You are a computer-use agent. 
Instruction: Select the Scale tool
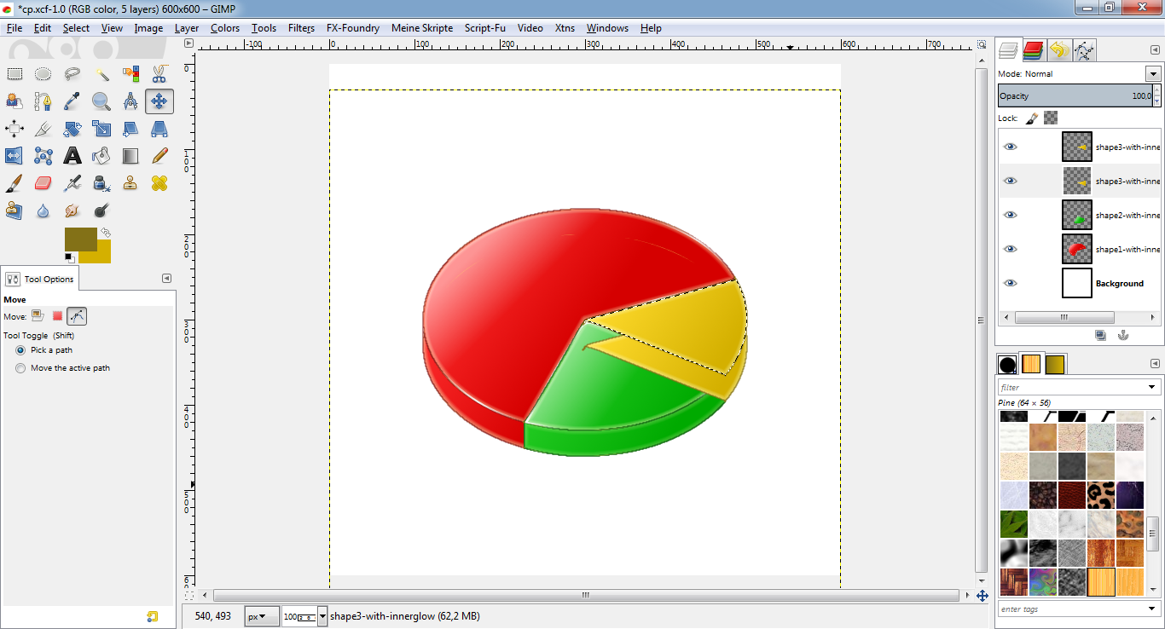pyautogui.click(x=101, y=129)
